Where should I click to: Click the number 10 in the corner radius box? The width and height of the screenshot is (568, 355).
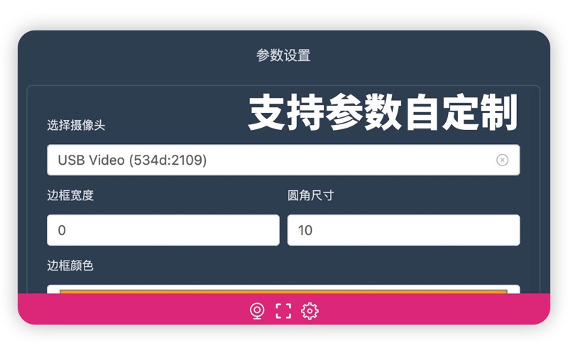[x=305, y=230]
